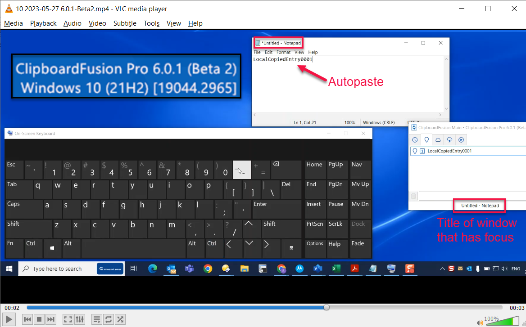Stop playback using the square Stop icon
526x327 pixels.
(39, 319)
